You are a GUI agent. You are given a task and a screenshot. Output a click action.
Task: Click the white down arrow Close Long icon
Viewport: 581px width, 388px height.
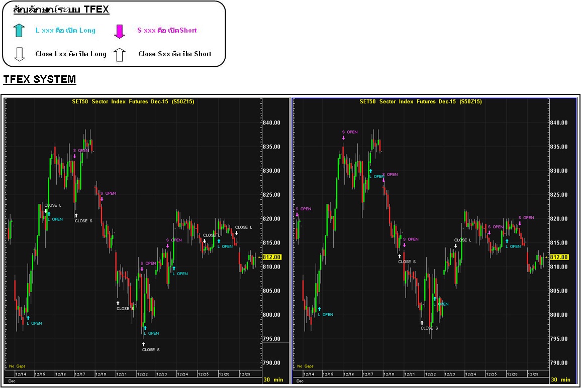point(19,54)
